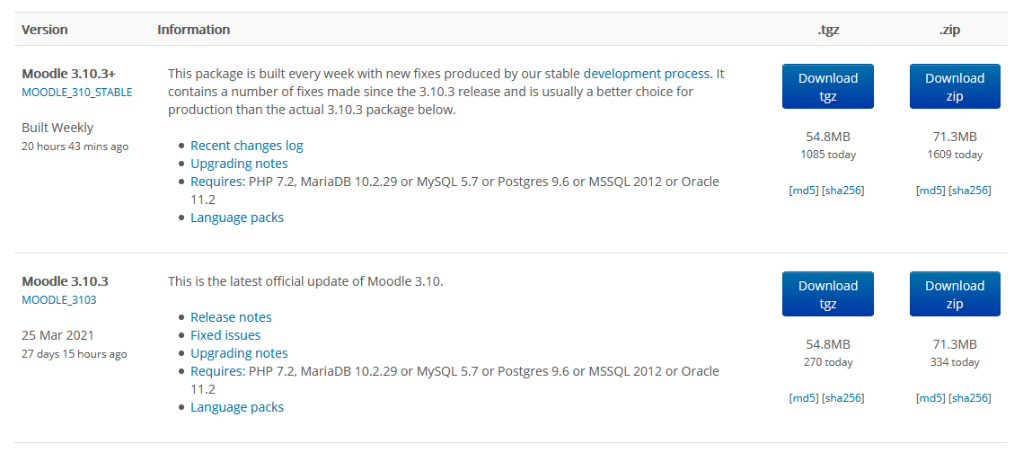The width and height of the screenshot is (1023, 453).
Task: View Fixed issues for Moodle 3.10.3
Action: [225, 335]
